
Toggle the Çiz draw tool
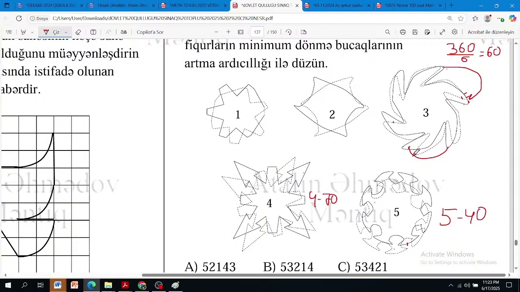tap(52, 32)
